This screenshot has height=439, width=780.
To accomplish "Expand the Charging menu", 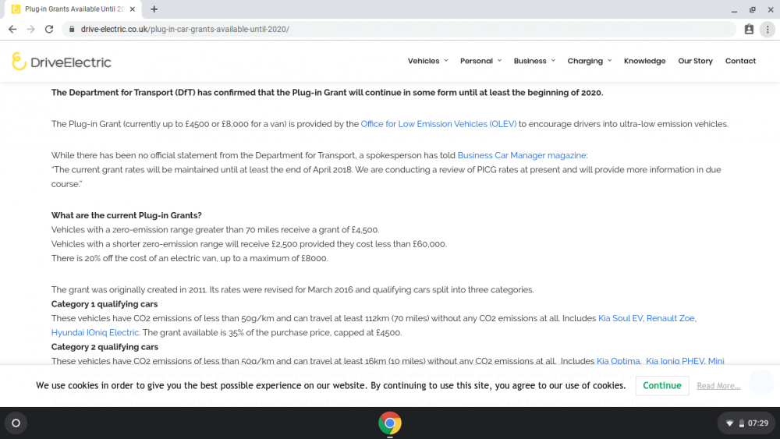I will pos(590,61).
